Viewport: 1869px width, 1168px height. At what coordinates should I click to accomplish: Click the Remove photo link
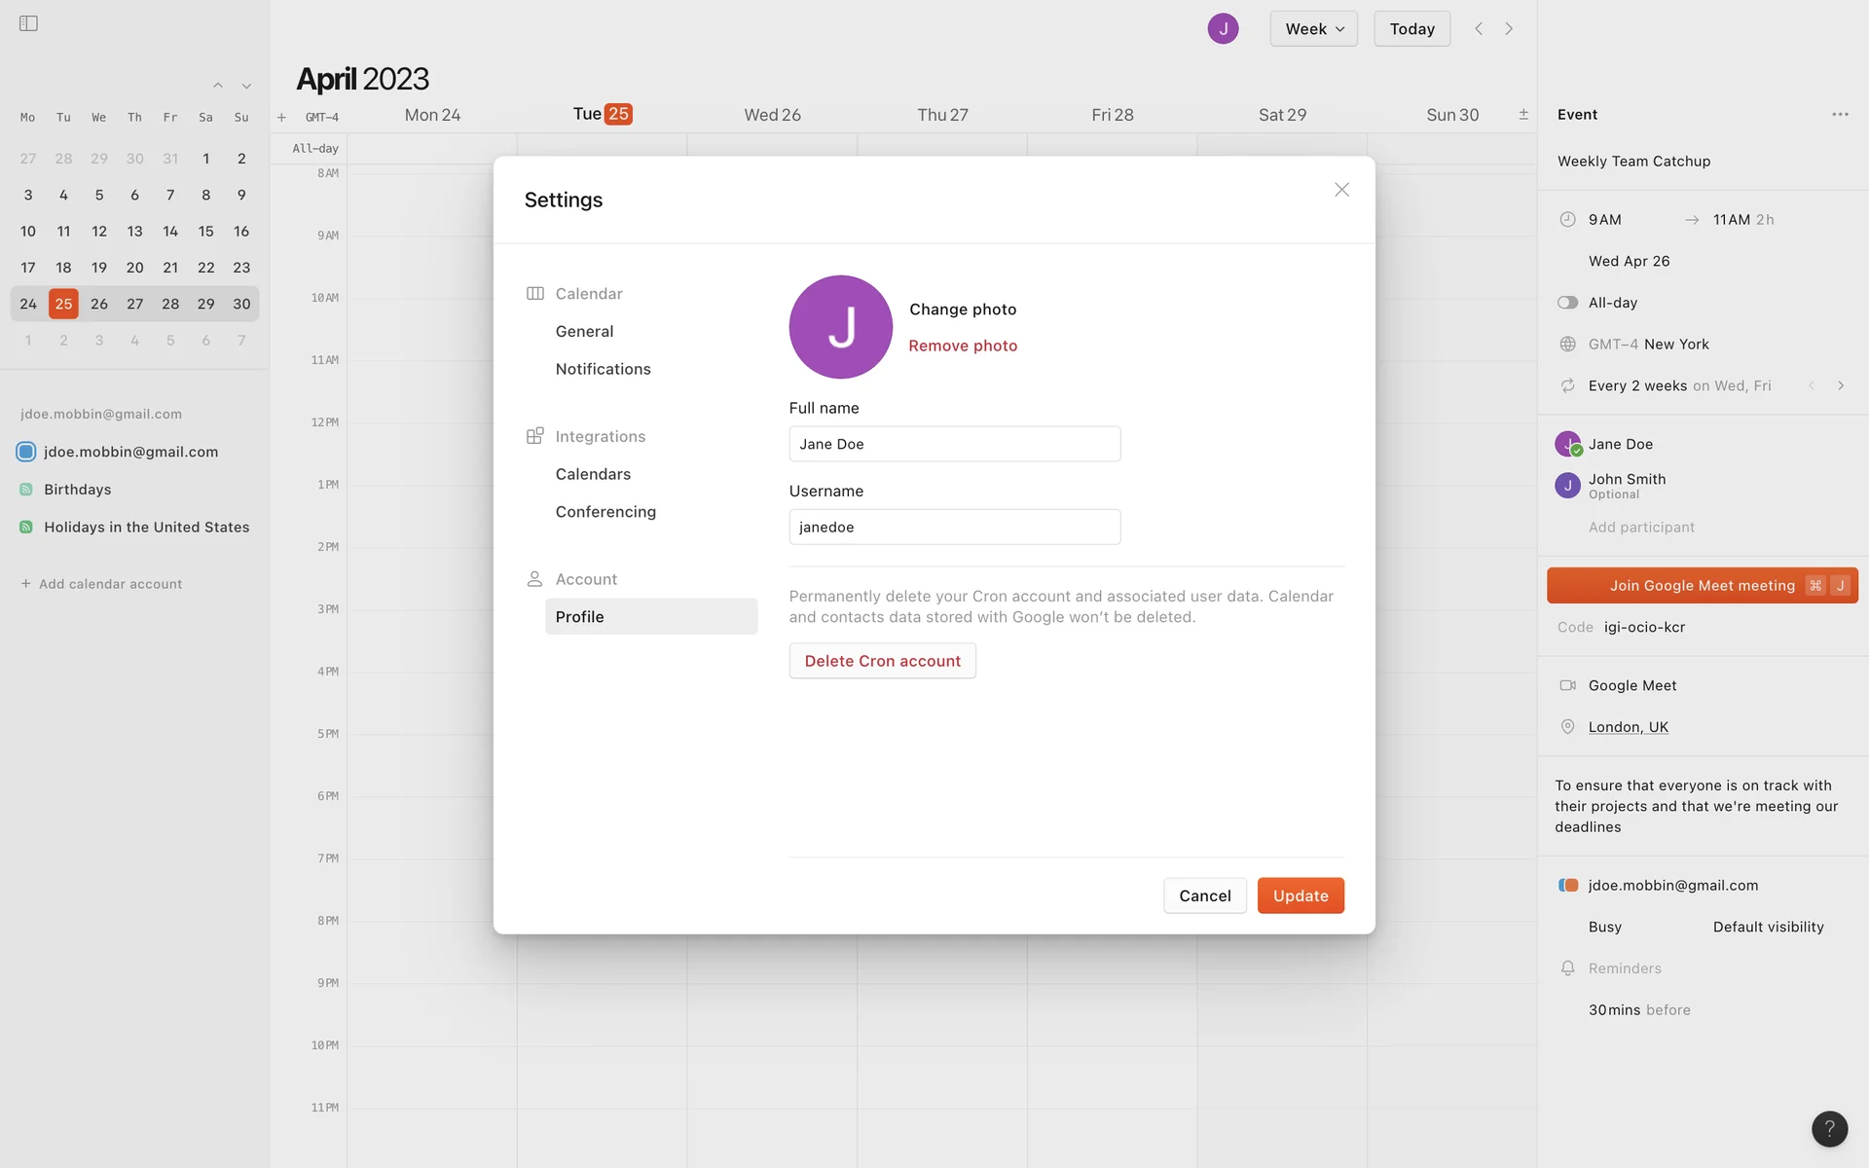(x=962, y=346)
